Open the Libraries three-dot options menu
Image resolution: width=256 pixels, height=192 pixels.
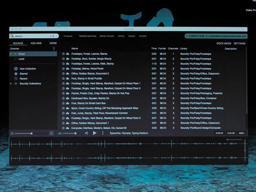coord(54,48)
